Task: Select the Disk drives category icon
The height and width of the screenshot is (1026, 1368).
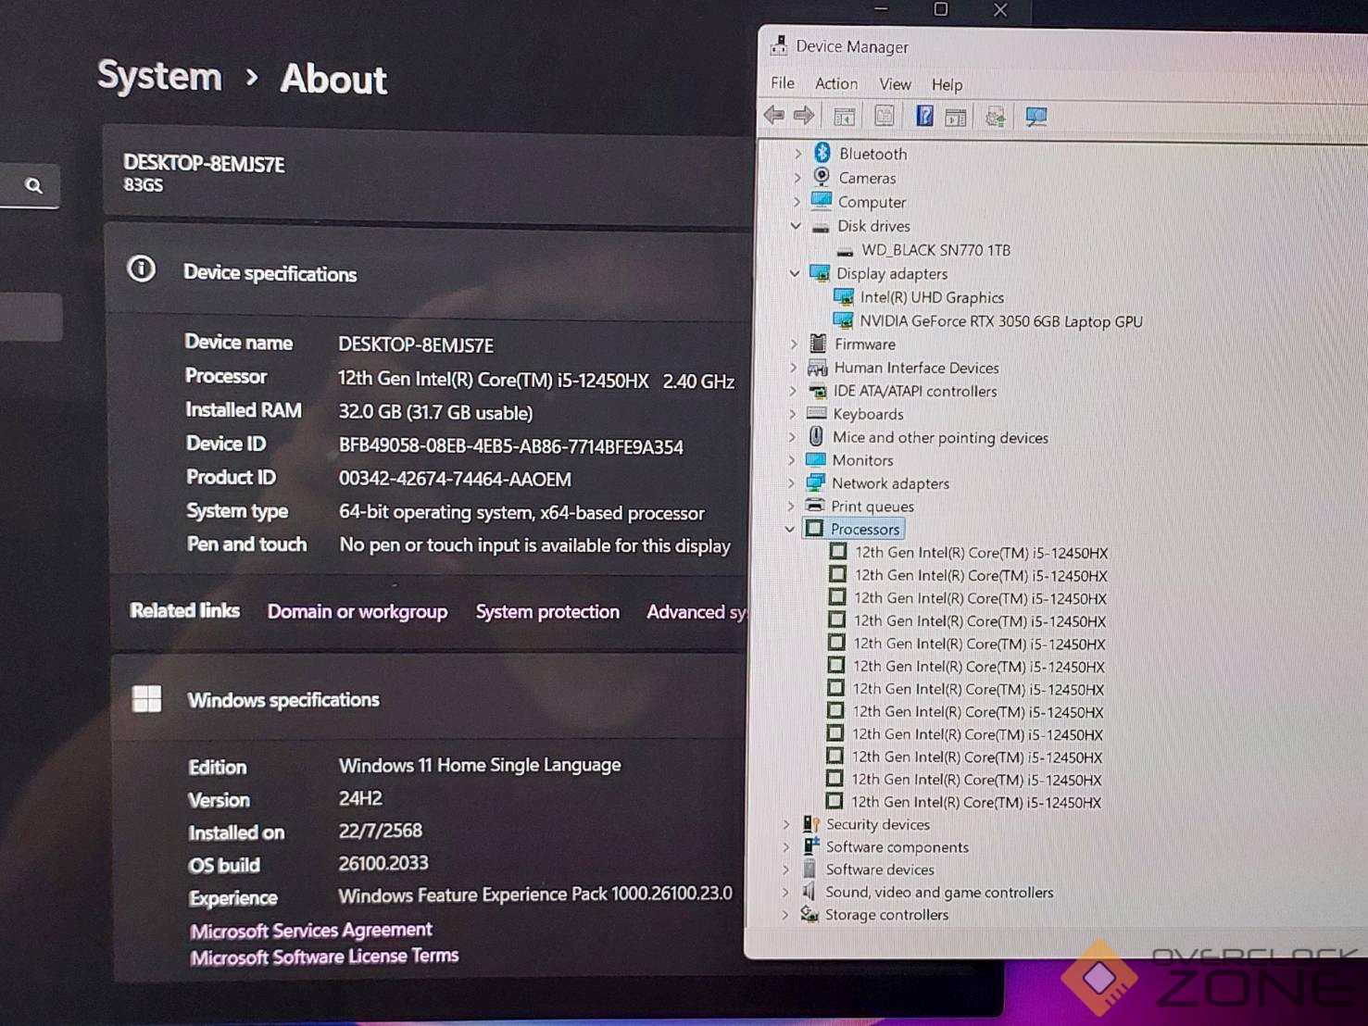Action: coord(820,226)
